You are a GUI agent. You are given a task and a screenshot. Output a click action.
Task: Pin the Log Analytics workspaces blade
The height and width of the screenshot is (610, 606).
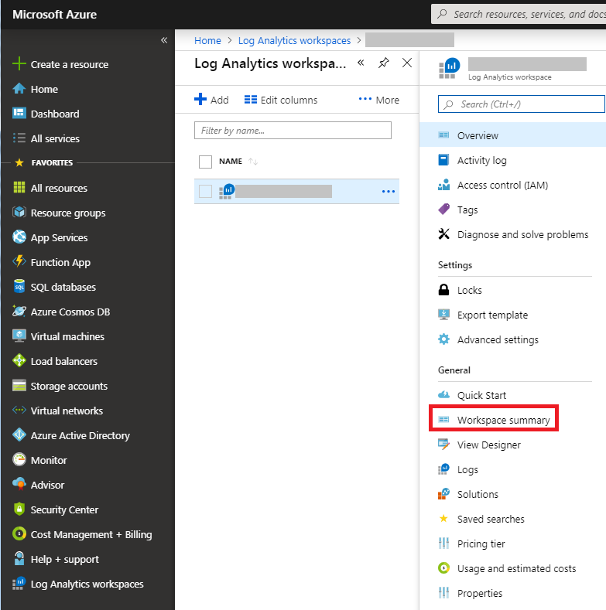384,63
